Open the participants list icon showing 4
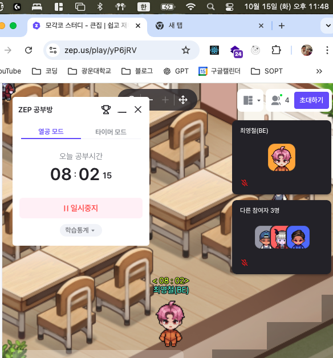 [280, 100]
